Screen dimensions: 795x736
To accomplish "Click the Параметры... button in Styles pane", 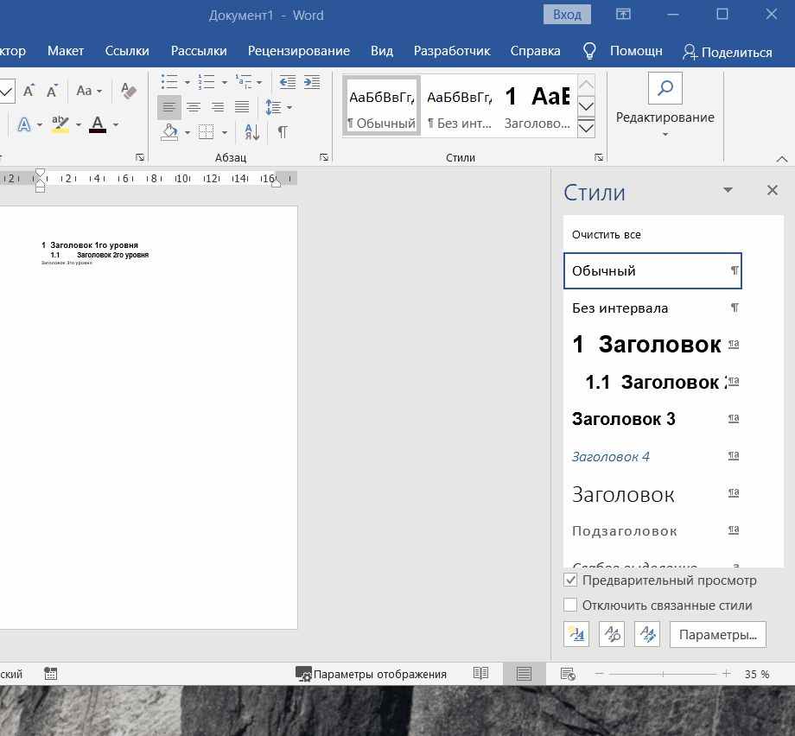I will (717, 635).
